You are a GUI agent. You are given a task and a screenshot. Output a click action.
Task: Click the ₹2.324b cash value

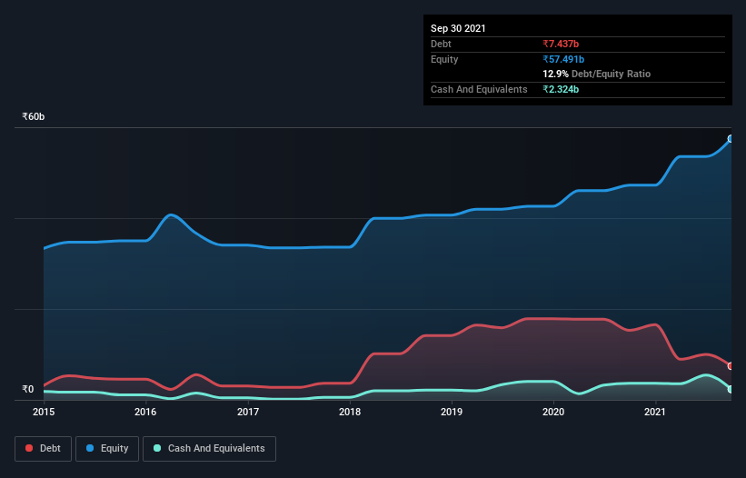(x=561, y=89)
